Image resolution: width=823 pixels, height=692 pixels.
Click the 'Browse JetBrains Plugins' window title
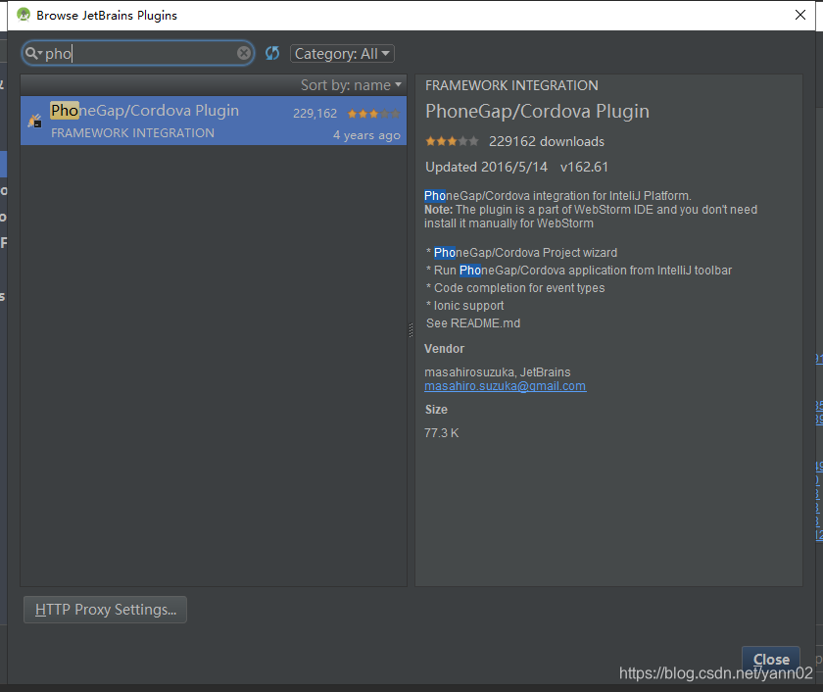point(107,16)
